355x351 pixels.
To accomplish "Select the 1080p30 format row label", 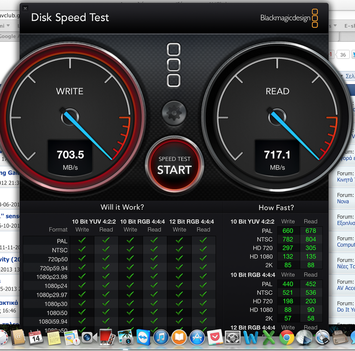I will pyautogui.click(x=56, y=304).
